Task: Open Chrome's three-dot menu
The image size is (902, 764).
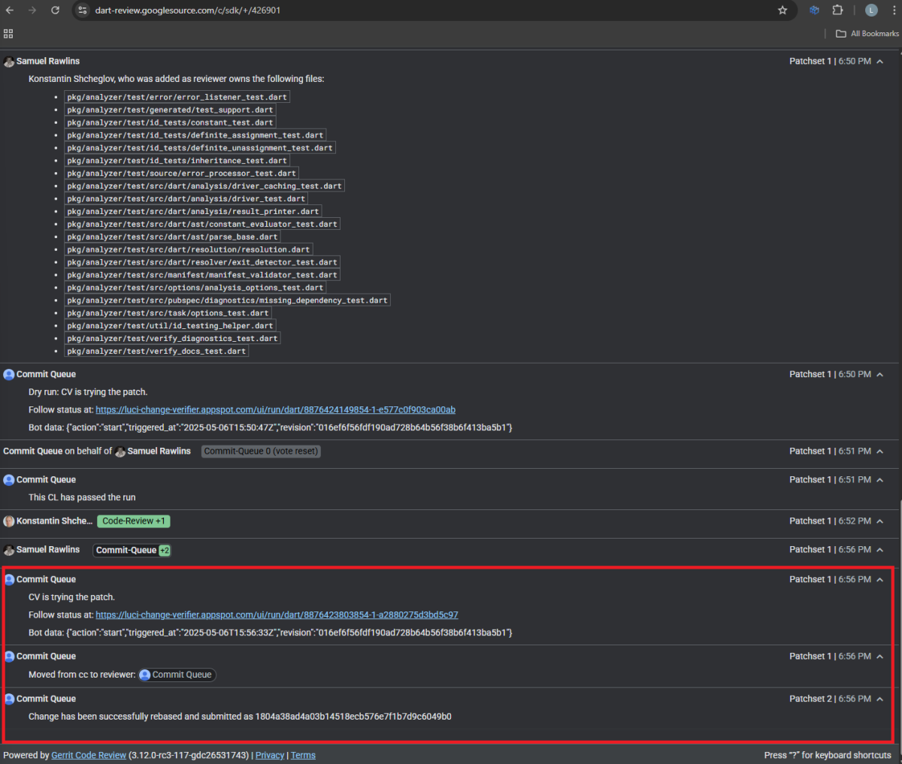Action: (x=894, y=11)
